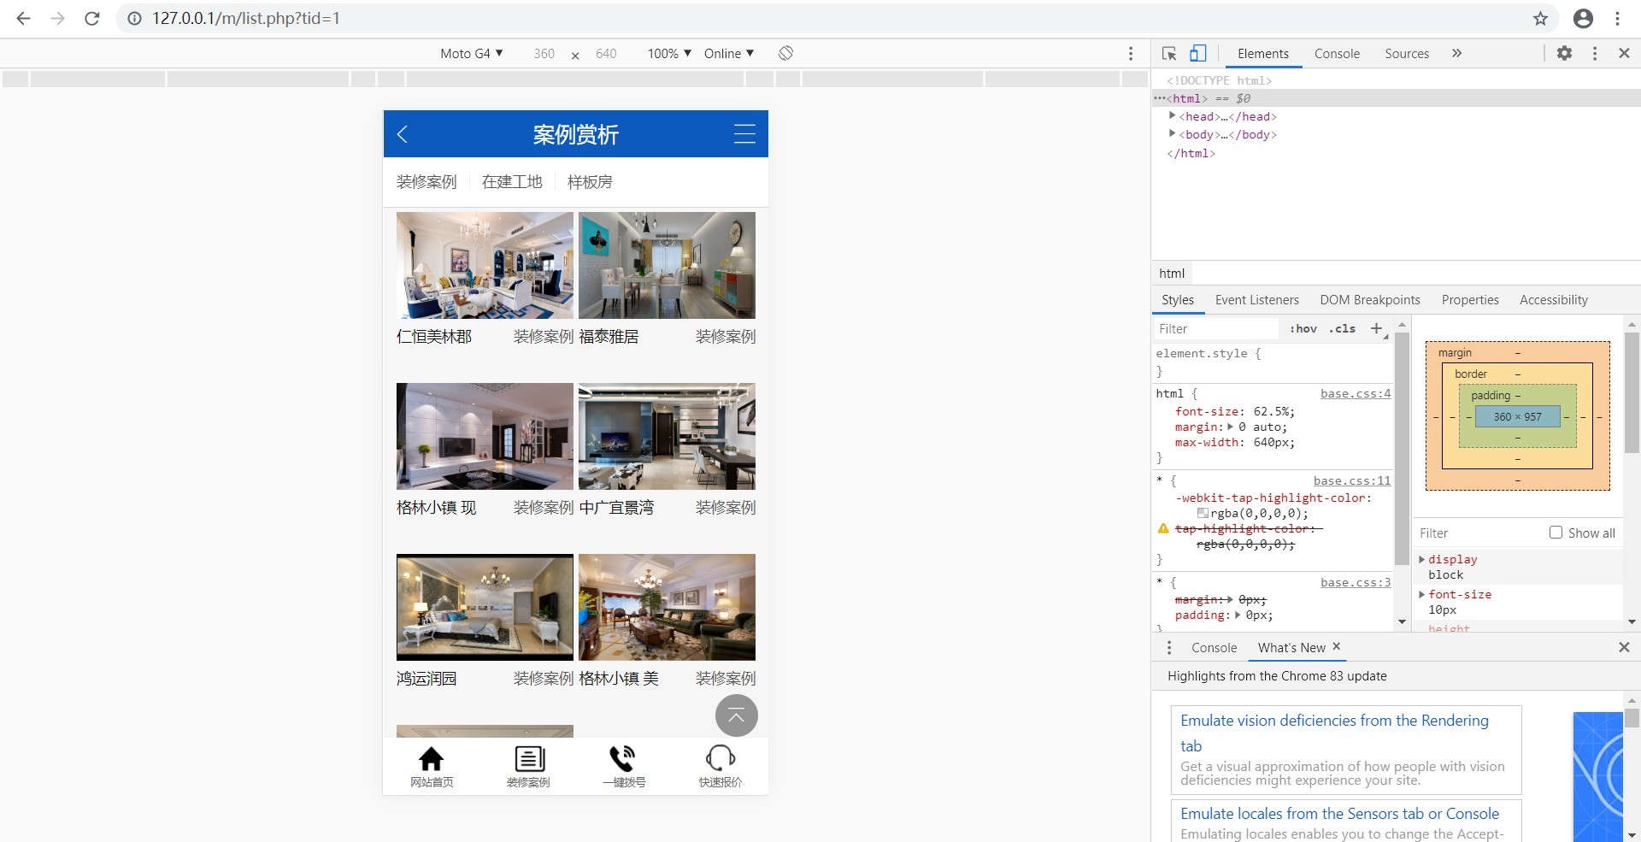This screenshot has width=1641, height=842.
Task: Click the browser back arrow
Action: (23, 18)
